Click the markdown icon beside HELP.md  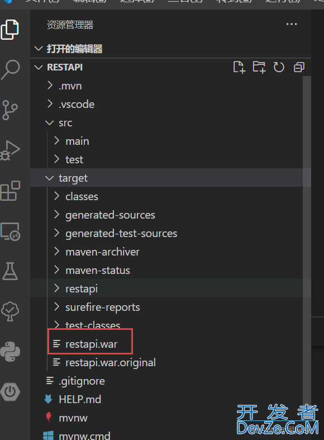coord(49,399)
